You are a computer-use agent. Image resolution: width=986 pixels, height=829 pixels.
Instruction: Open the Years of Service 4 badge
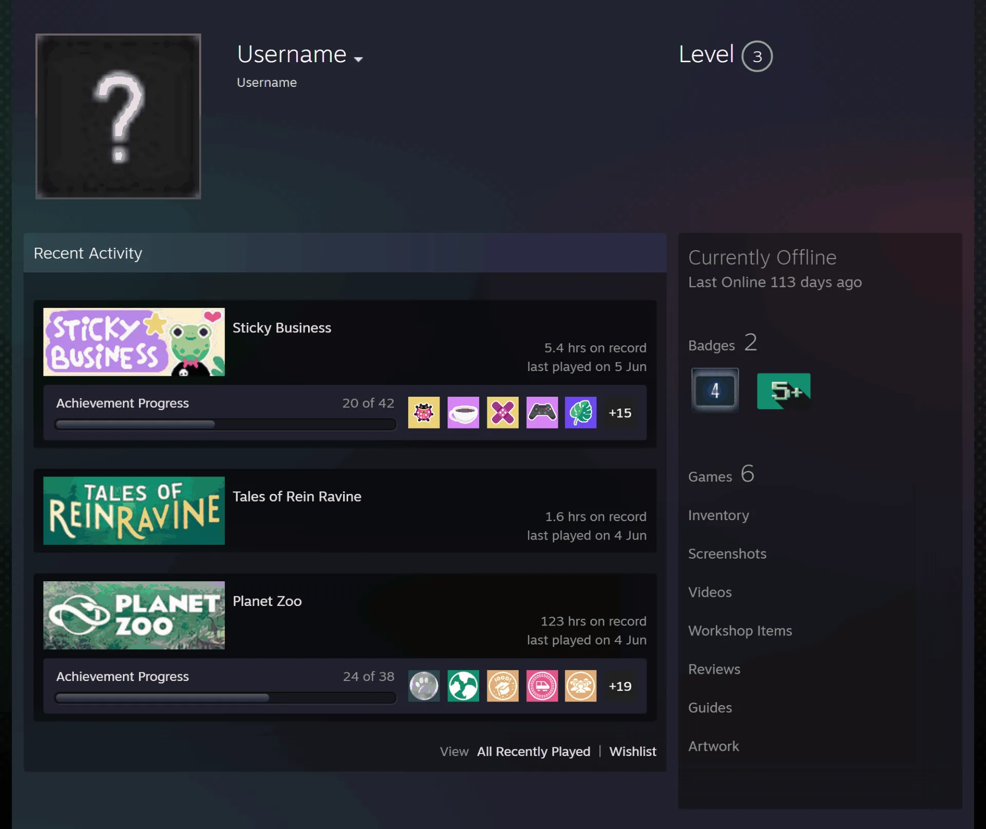point(715,390)
